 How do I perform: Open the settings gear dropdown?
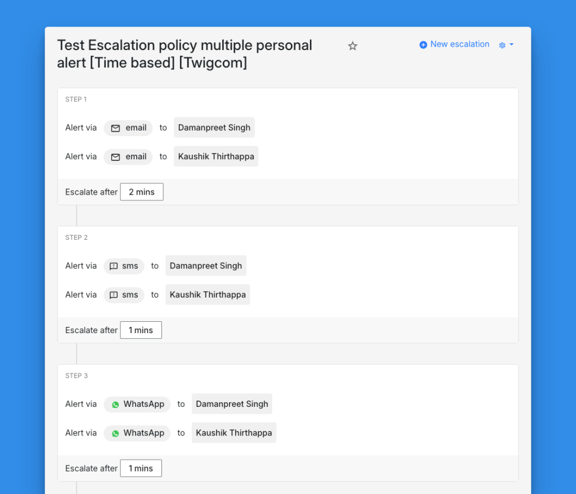[x=506, y=45]
